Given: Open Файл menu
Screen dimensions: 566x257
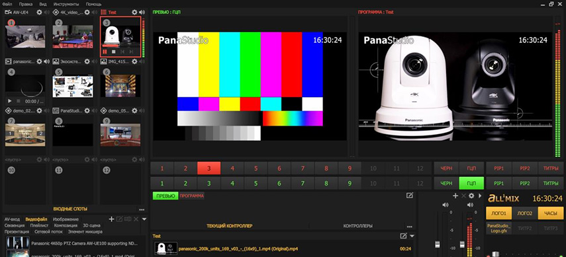Looking at the screenshot, I should point(7,5).
